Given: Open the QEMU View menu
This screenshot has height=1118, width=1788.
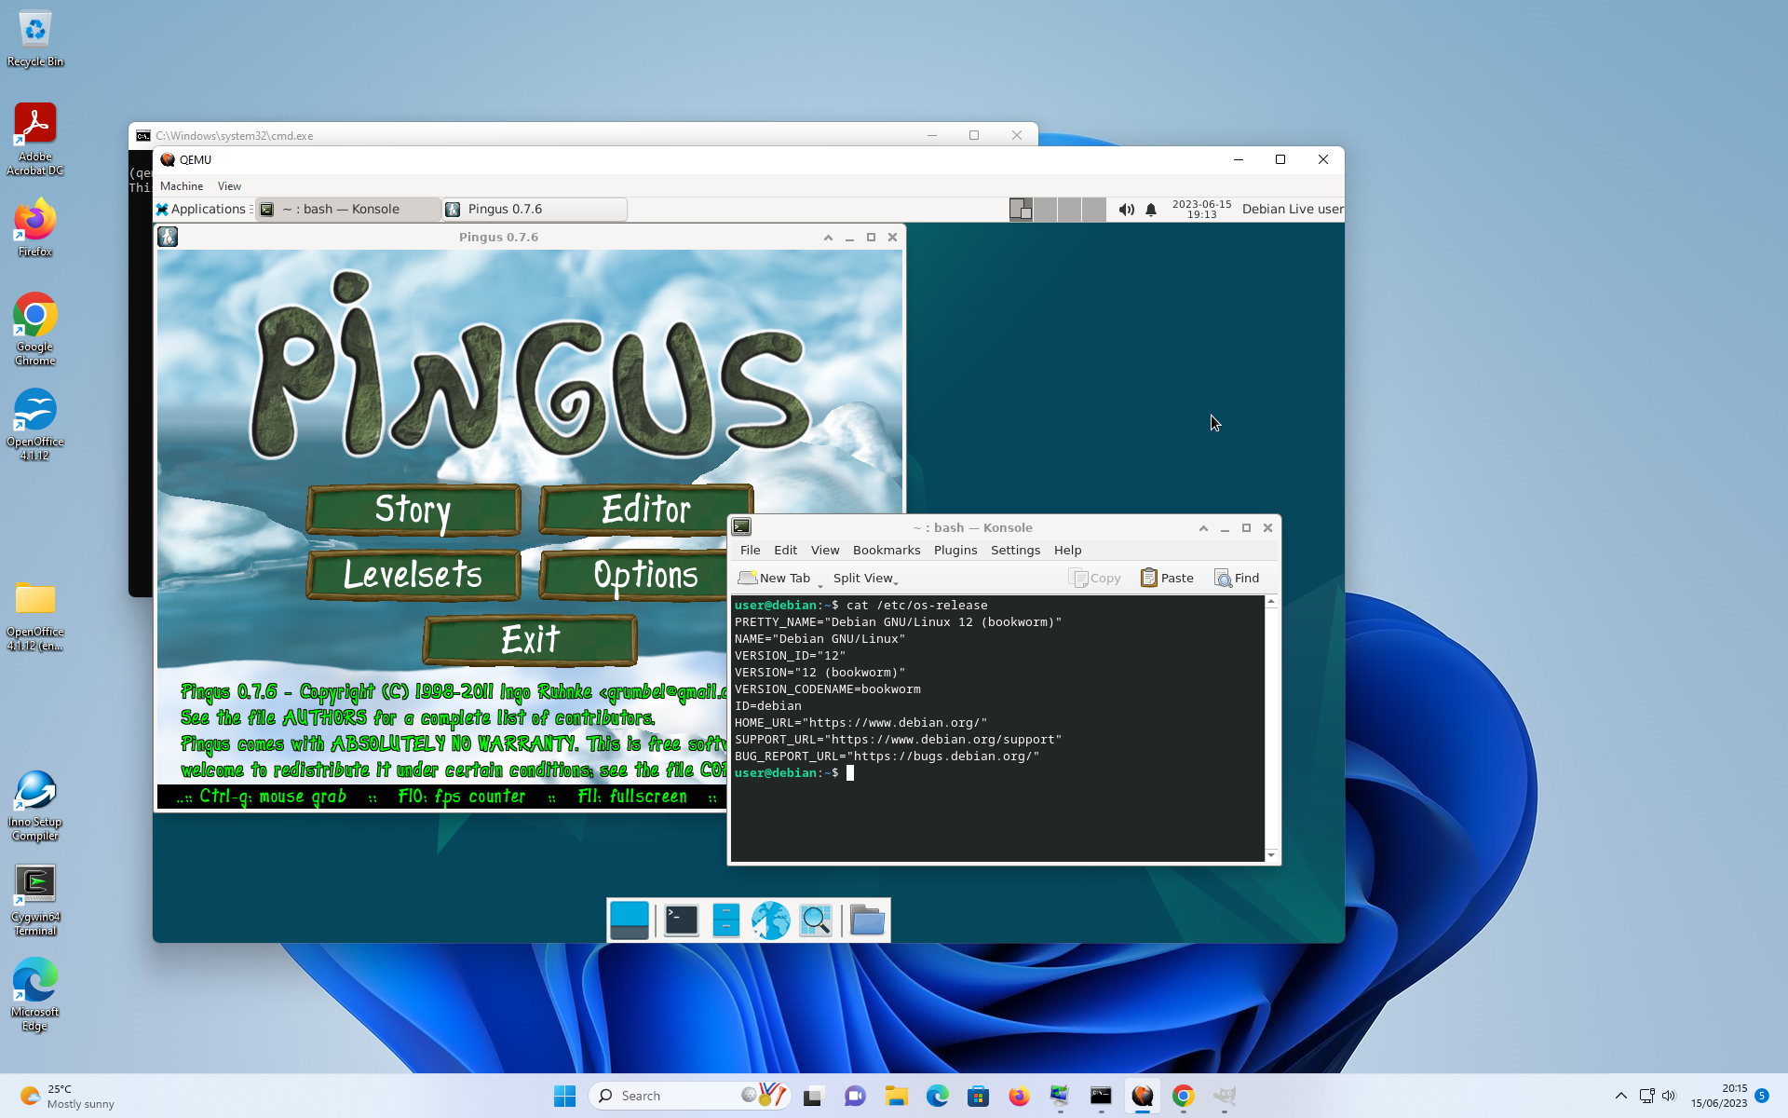Looking at the screenshot, I should tap(229, 186).
